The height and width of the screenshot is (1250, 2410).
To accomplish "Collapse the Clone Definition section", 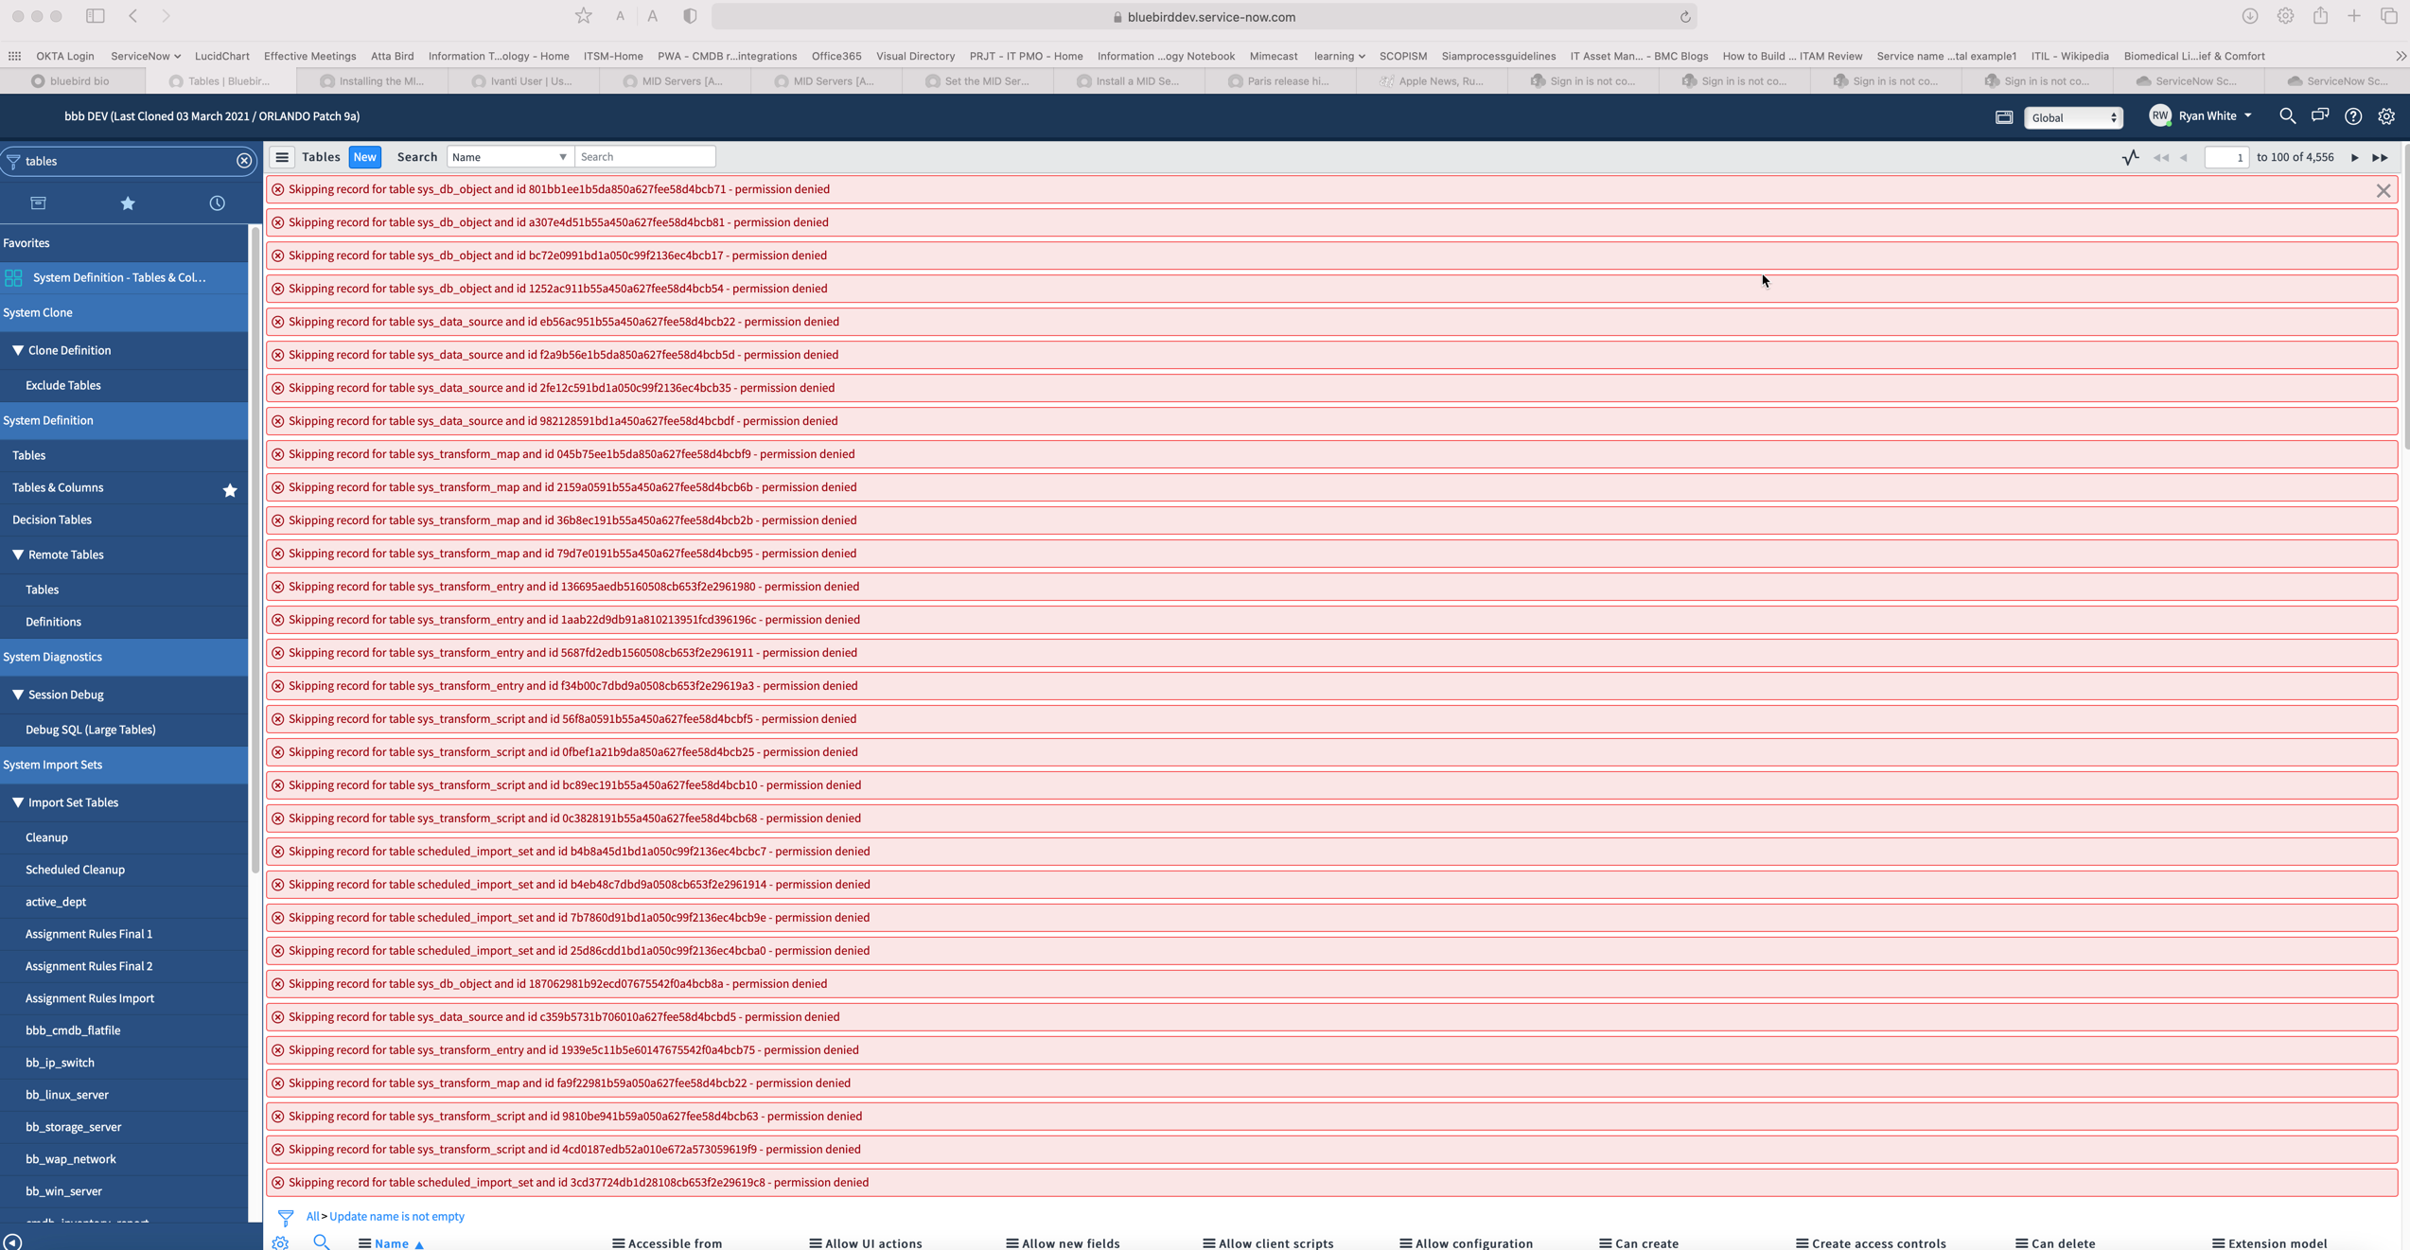I will tap(17, 350).
